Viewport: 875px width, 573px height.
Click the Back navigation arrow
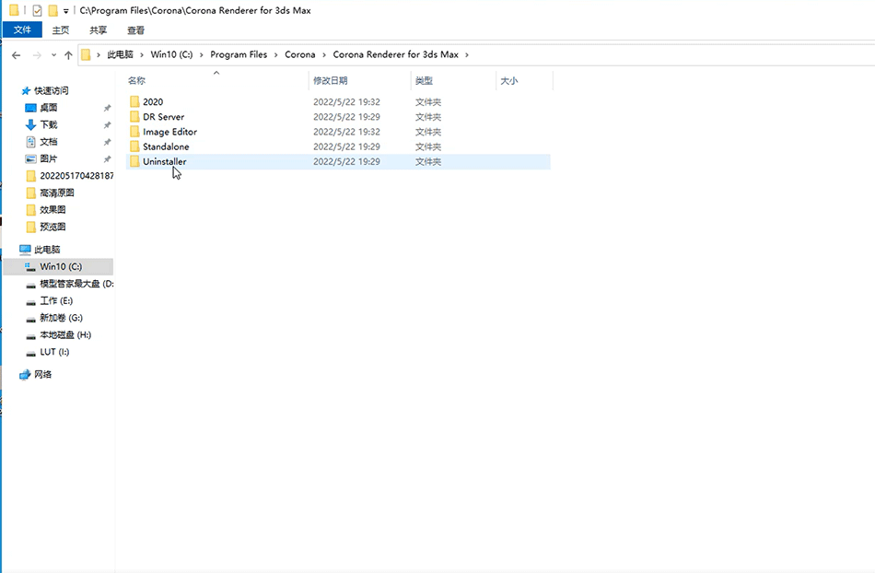click(17, 54)
